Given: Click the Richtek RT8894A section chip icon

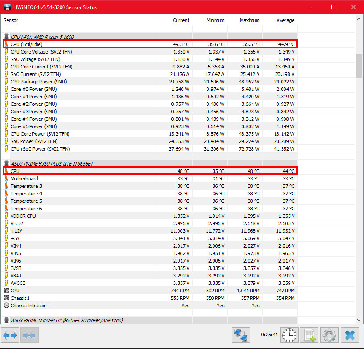Looking at the screenshot, I should click(7, 320).
